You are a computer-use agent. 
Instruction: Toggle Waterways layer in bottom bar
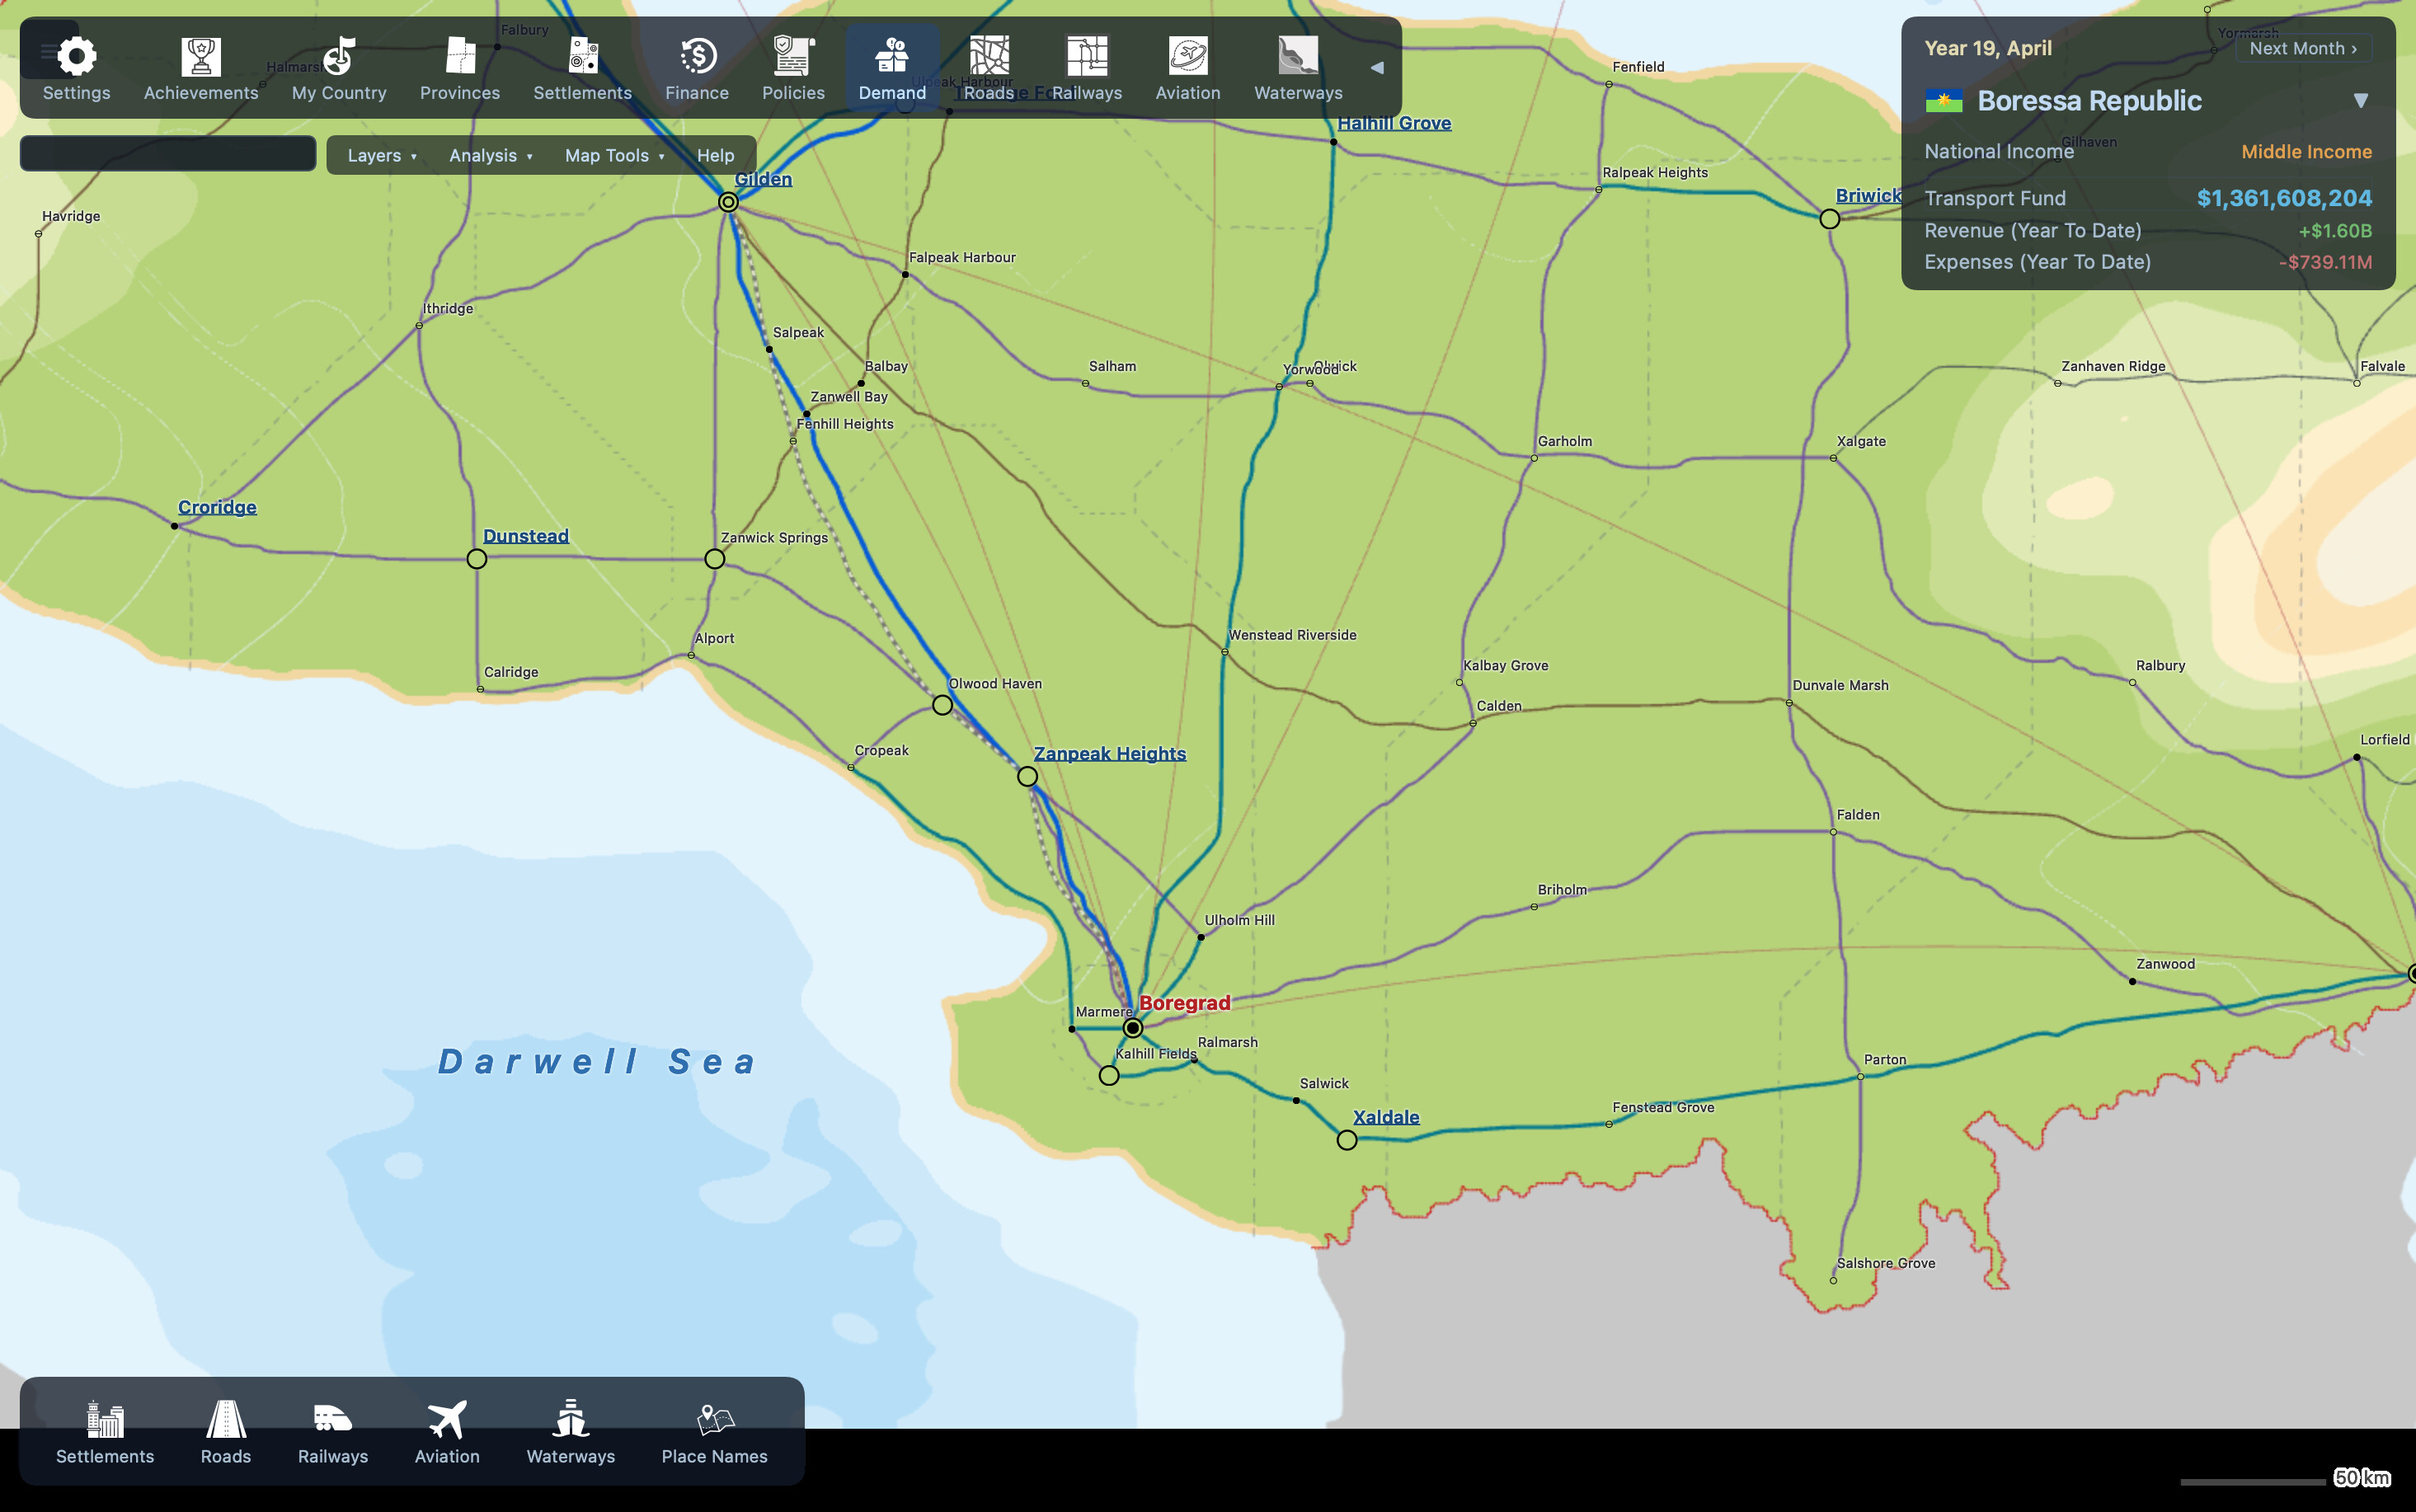tap(571, 1432)
